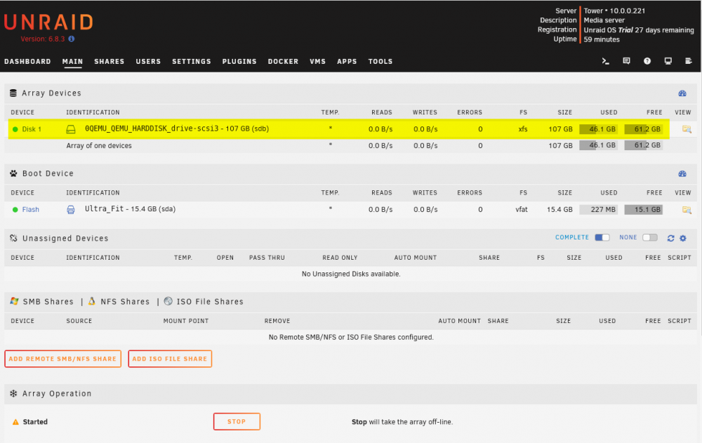
Task: Click the Started warning triangle icon
Action: tap(15, 422)
